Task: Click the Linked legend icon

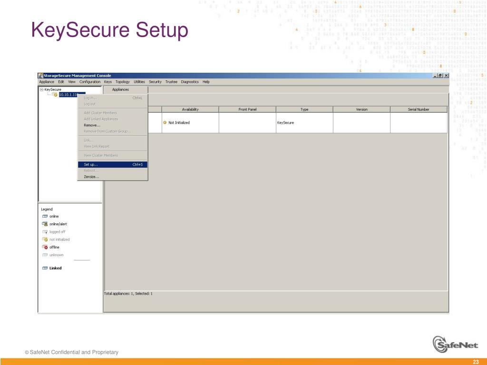Action: pyautogui.click(x=45, y=268)
